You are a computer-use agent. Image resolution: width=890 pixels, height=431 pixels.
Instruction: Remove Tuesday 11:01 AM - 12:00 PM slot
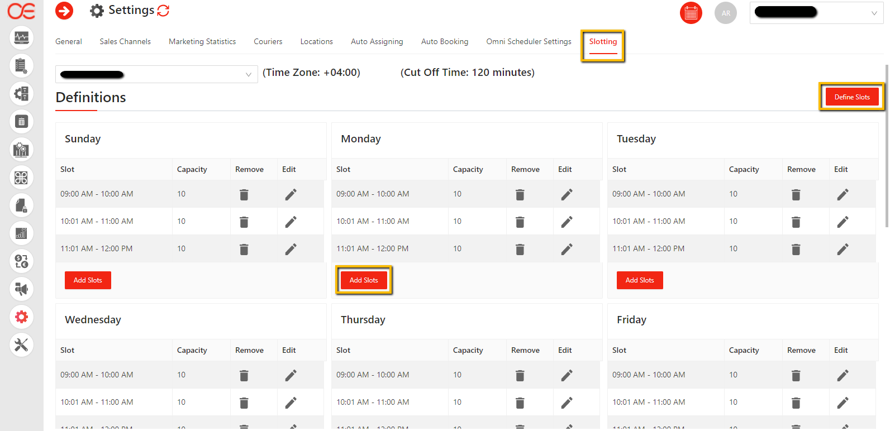tap(796, 249)
